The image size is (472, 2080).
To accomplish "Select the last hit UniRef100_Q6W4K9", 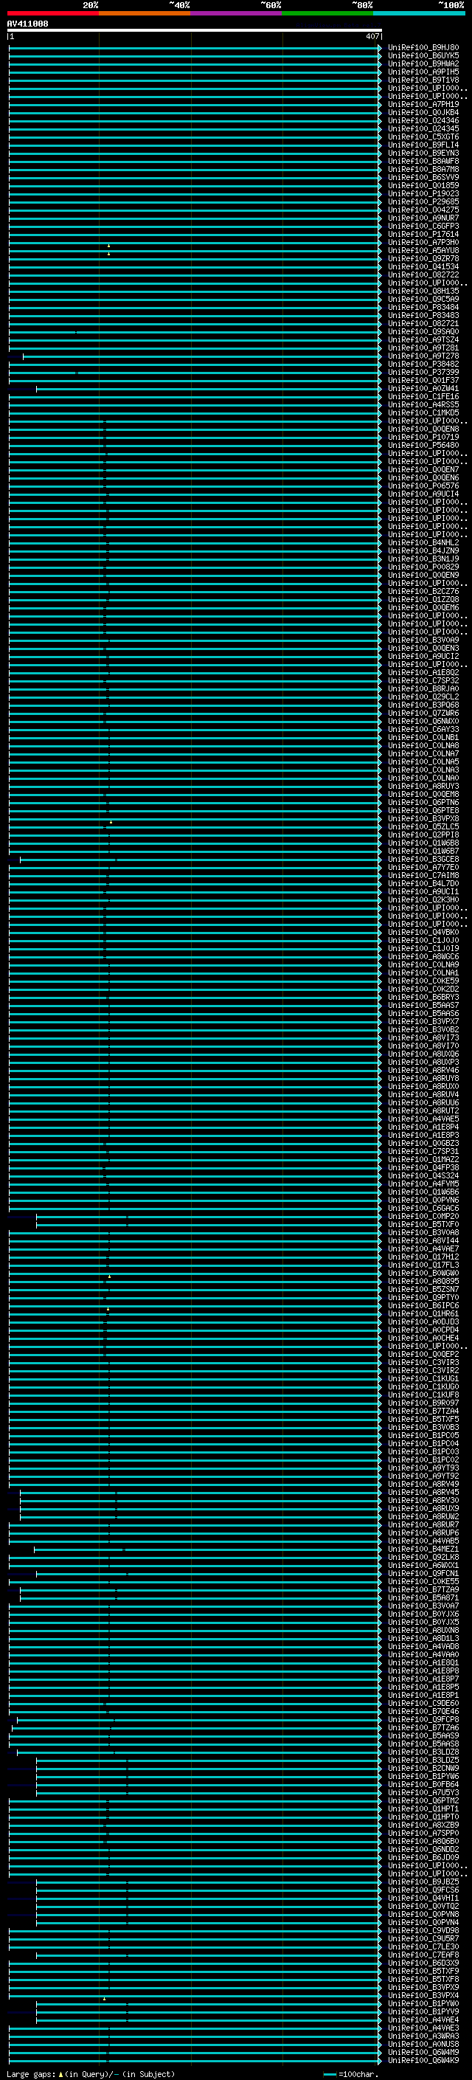I will (x=423, y=2061).
